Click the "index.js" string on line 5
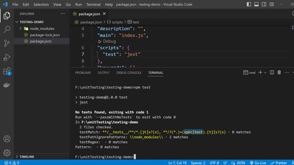This screenshot has width=294, height=165. click(x=132, y=35)
